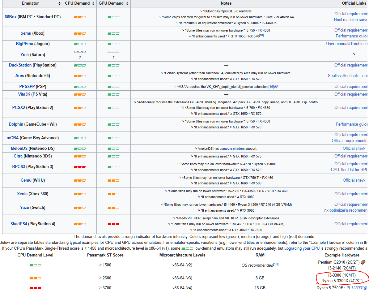Open Host machine survey link for 86Box
This screenshot has height=293, width=369.
click(x=351, y=20)
